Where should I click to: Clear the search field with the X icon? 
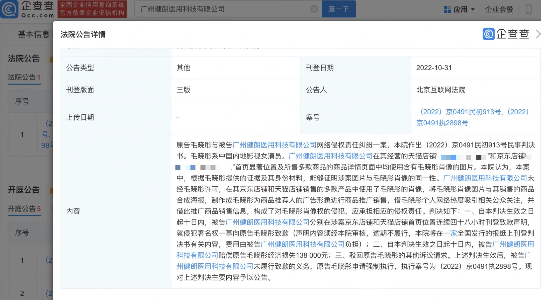pos(314,9)
